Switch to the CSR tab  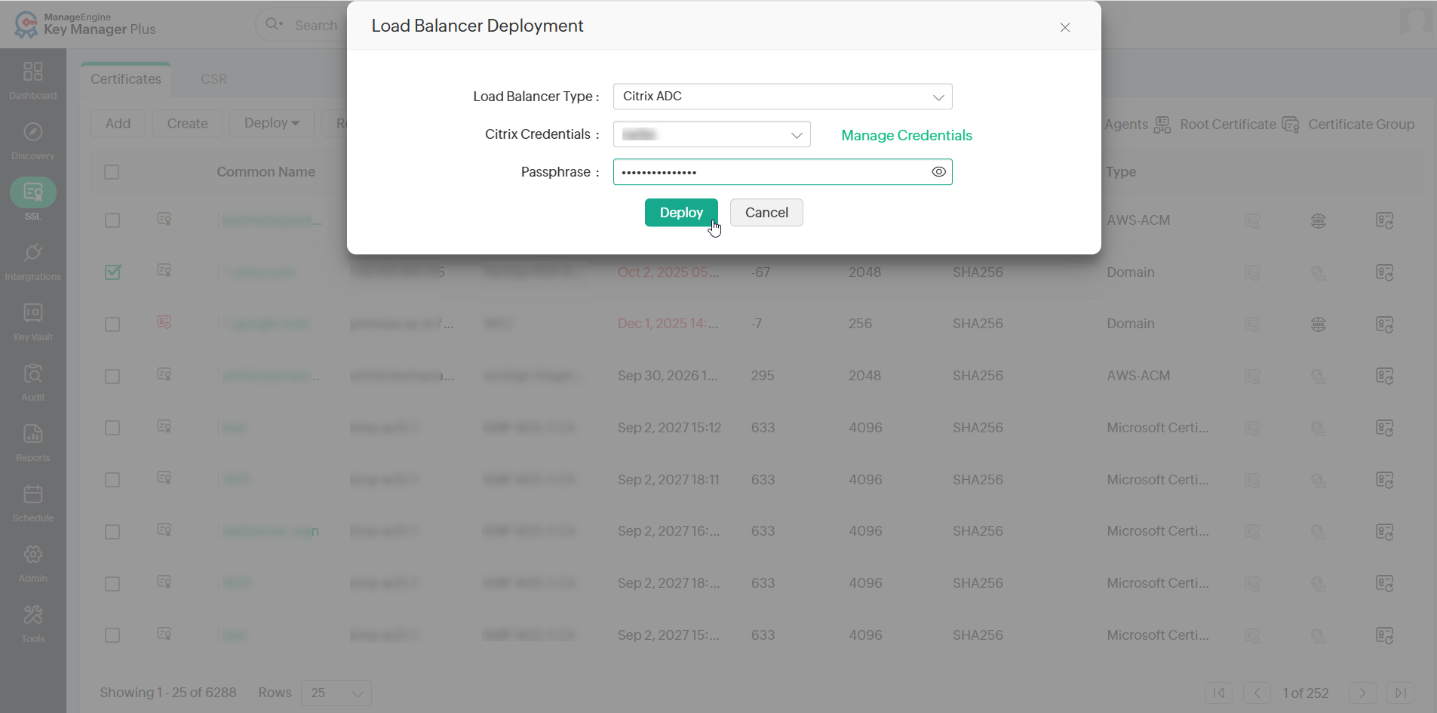tap(214, 79)
